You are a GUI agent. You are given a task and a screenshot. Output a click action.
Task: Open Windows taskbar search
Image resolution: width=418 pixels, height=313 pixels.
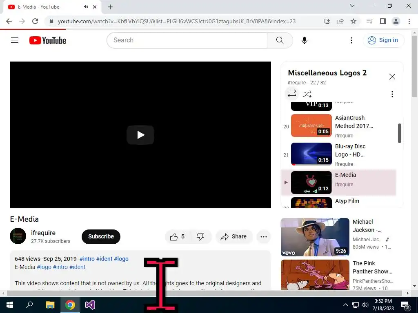click(29, 305)
